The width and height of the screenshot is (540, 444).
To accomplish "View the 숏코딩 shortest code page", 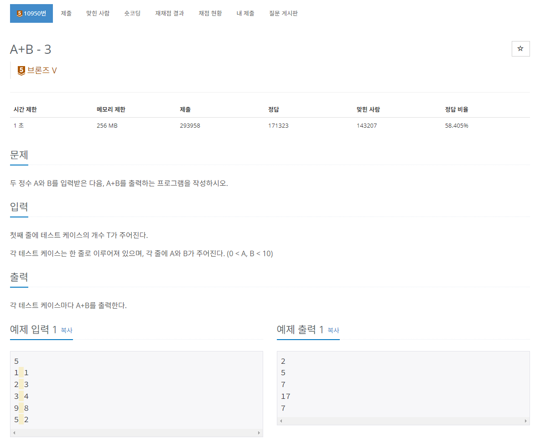I will [x=132, y=13].
